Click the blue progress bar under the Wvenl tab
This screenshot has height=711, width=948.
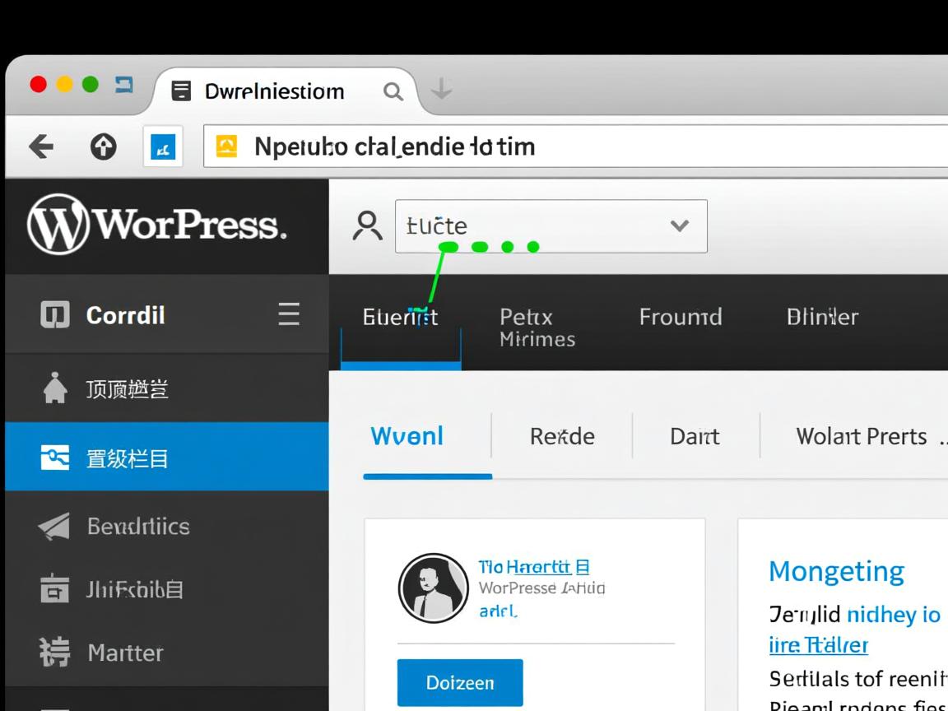(x=428, y=476)
